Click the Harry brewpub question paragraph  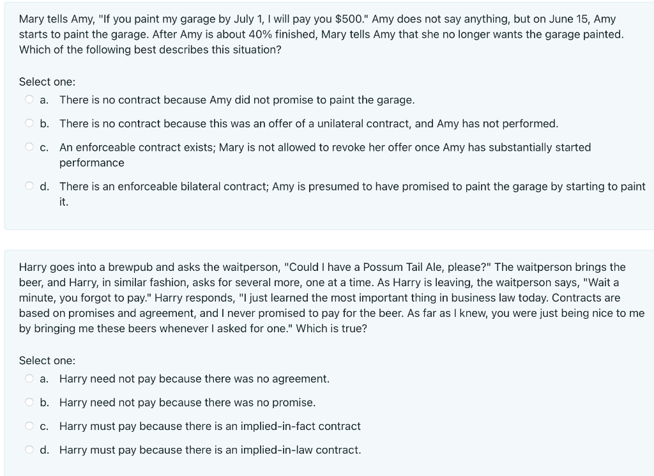tap(331, 298)
